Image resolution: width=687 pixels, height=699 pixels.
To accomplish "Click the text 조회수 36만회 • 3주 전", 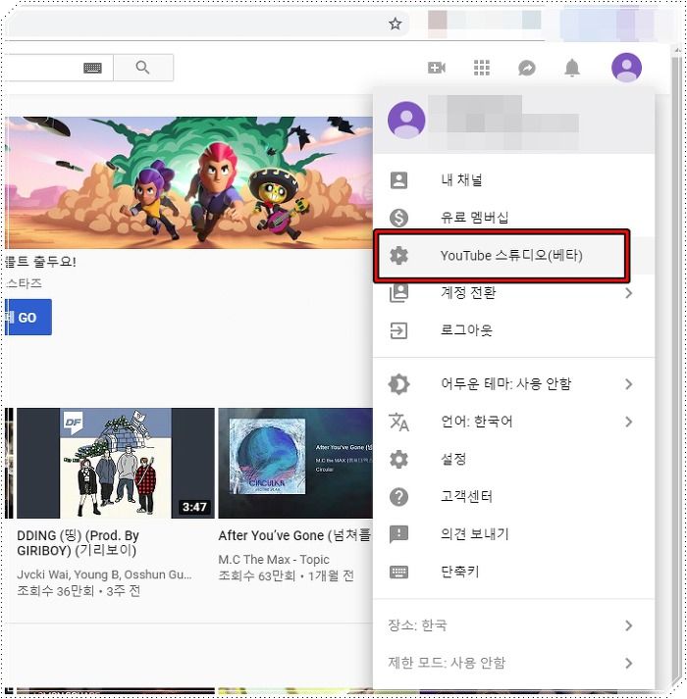I will 79,591.
